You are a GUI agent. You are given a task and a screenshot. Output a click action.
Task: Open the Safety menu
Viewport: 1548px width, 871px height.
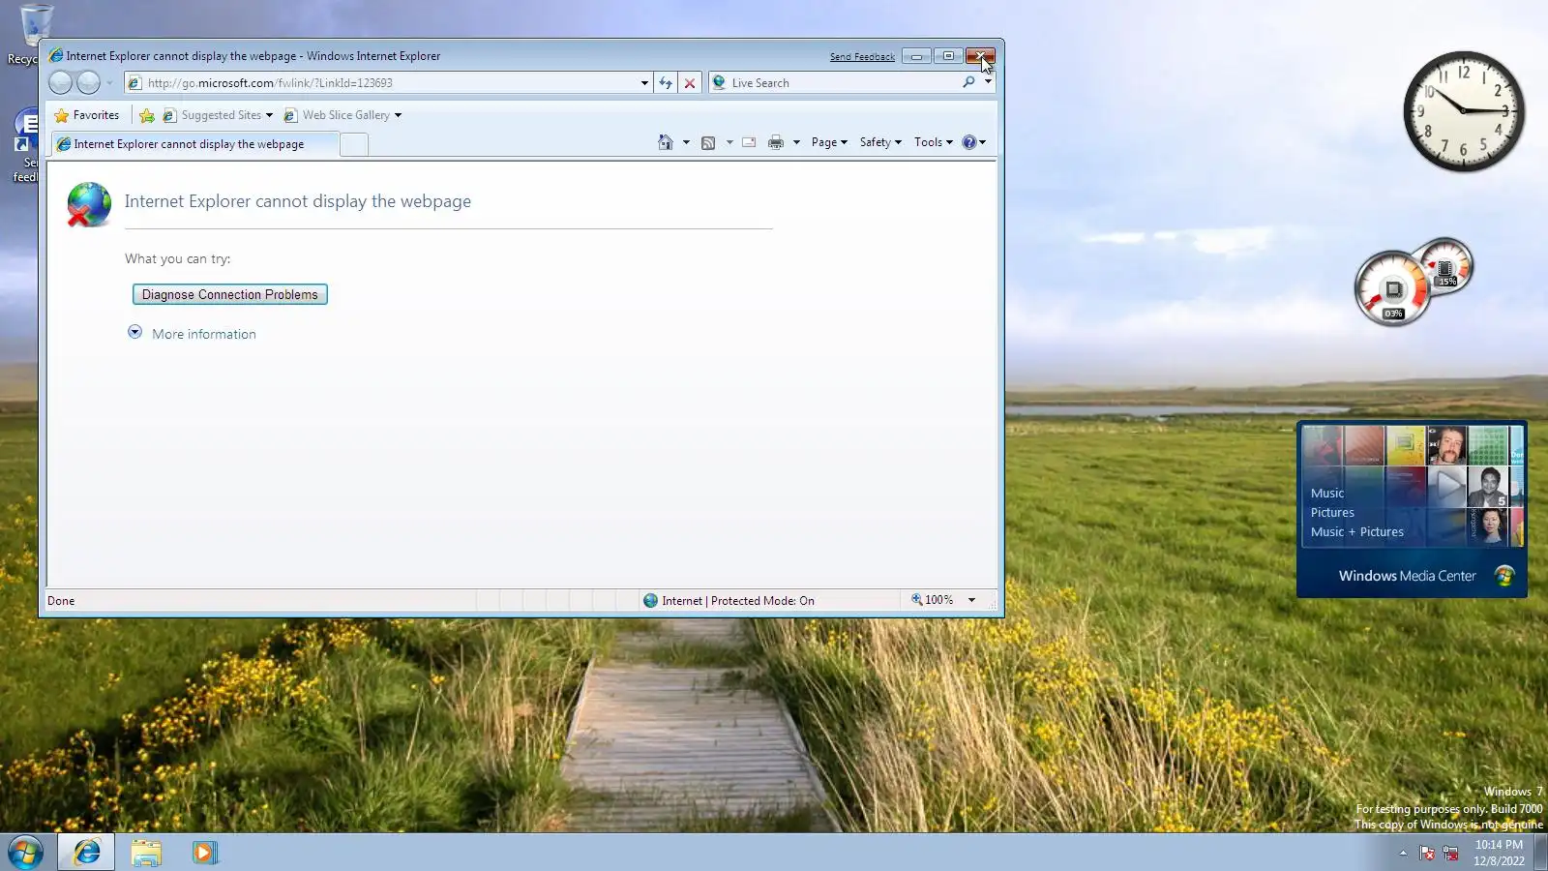click(x=880, y=142)
